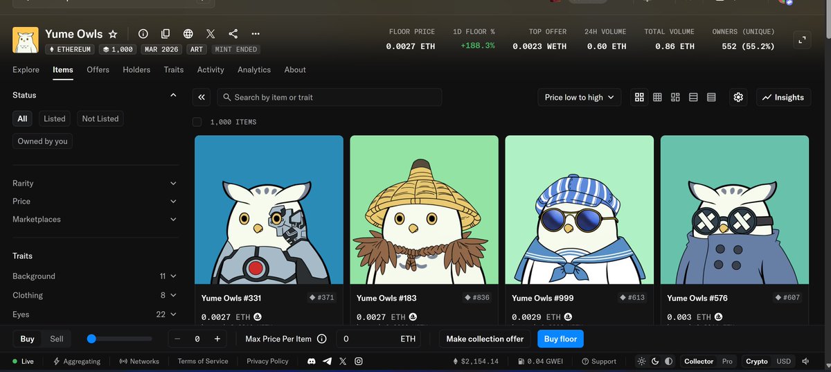Screen dimensions: 831x372
Task: Click the item quantity slider handle
Action: [x=91, y=339]
